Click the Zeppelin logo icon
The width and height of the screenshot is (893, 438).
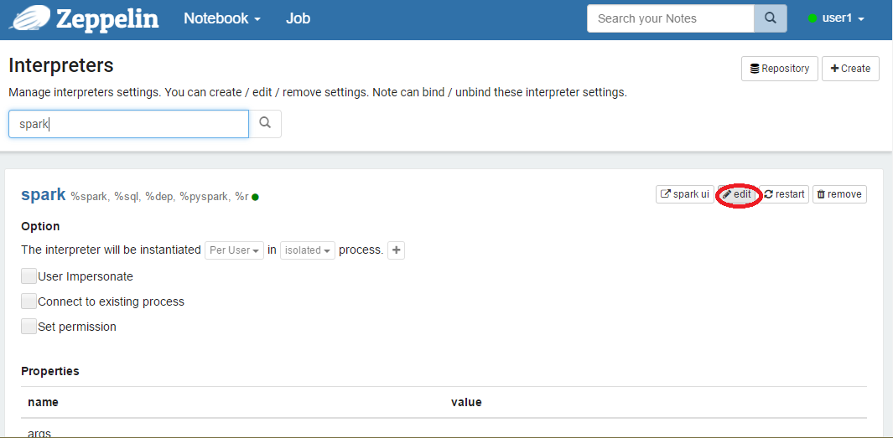tap(29, 18)
